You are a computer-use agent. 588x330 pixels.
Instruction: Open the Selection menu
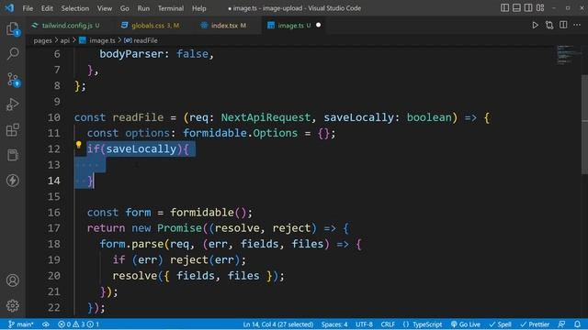coord(75,8)
